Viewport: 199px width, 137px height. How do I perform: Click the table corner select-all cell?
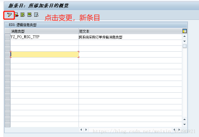pyautogui.click(x=8, y=31)
